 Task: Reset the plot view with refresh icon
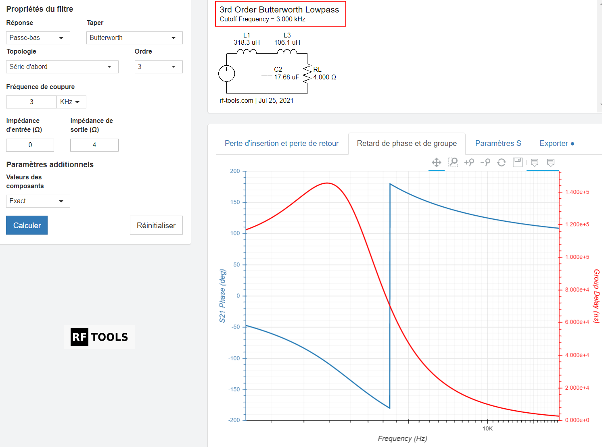click(502, 162)
